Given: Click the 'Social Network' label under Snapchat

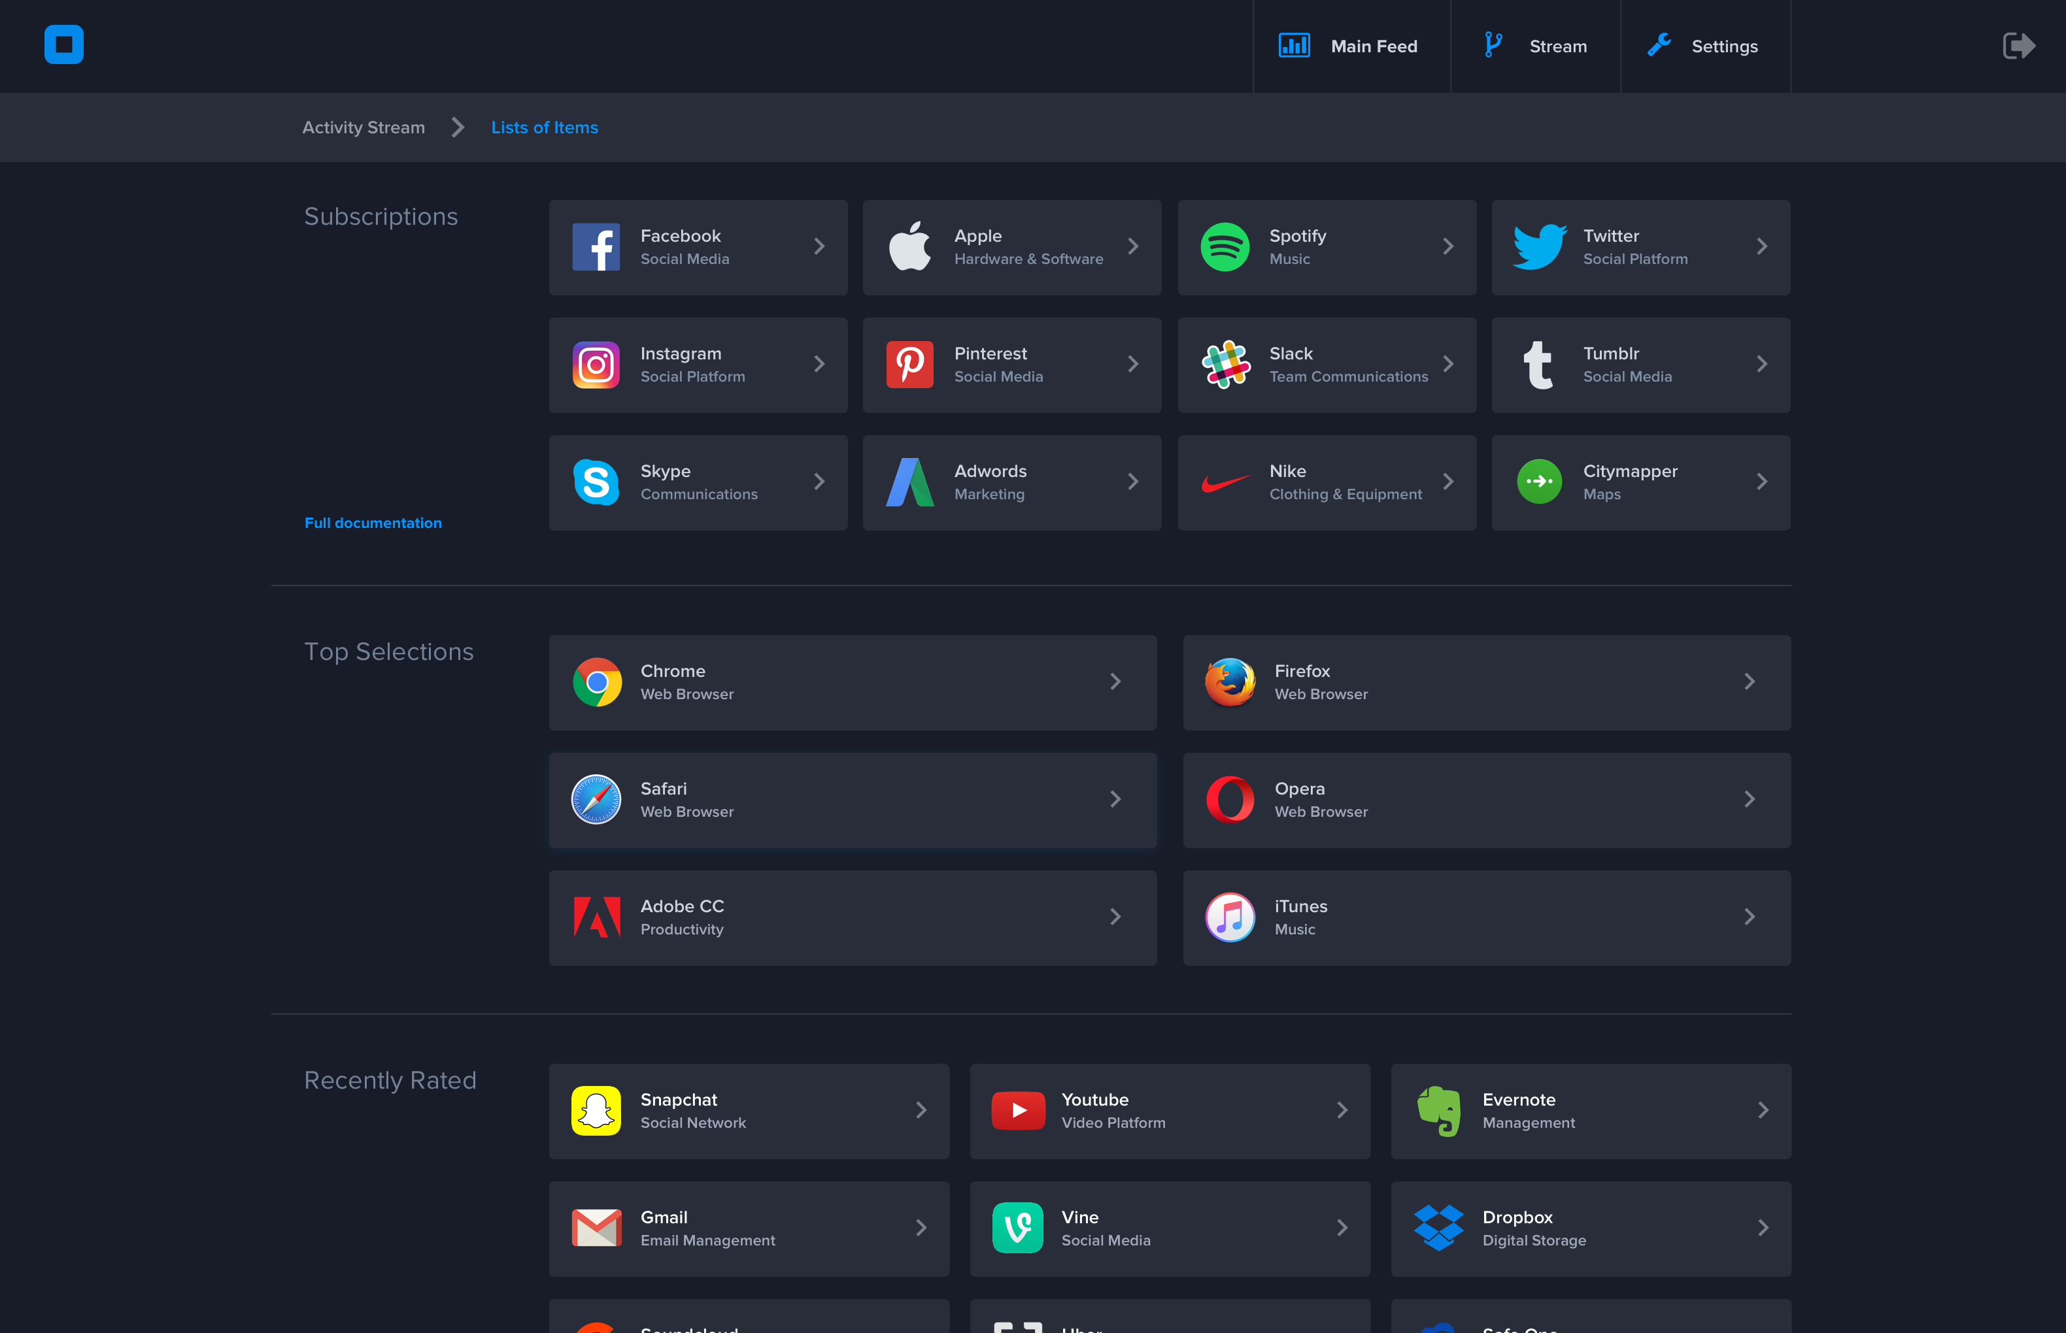Looking at the screenshot, I should tap(693, 1123).
